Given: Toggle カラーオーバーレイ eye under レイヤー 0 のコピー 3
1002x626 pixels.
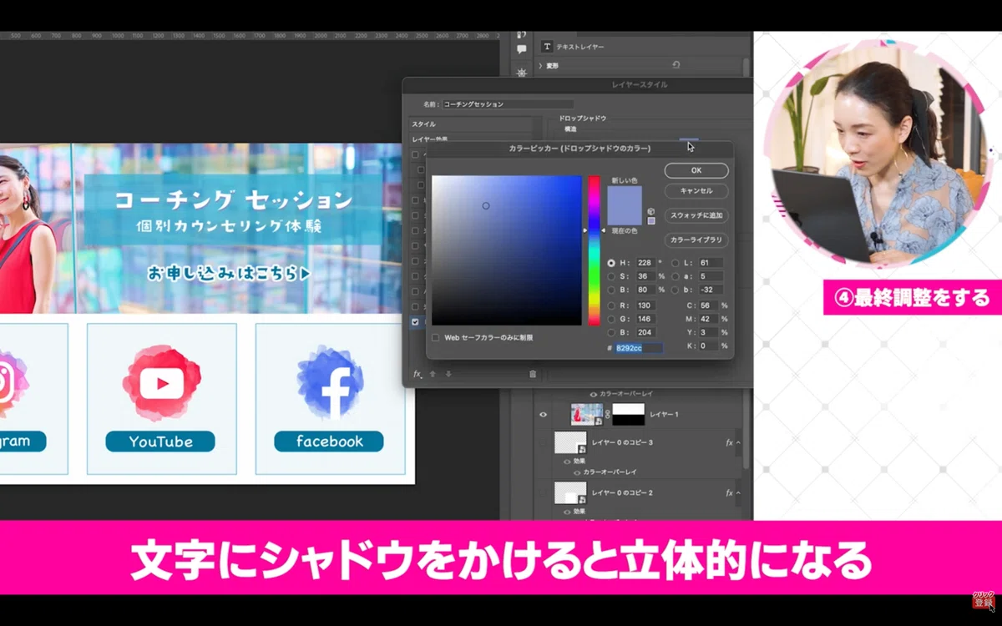Looking at the screenshot, I should (578, 472).
